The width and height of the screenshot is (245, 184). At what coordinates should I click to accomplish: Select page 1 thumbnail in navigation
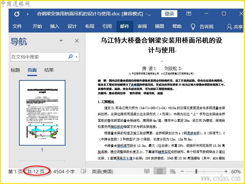(x=42, y=113)
